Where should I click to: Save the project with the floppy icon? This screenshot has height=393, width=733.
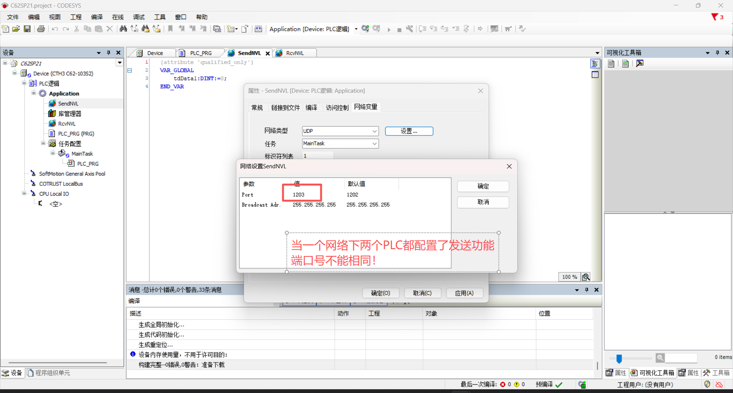(27, 29)
